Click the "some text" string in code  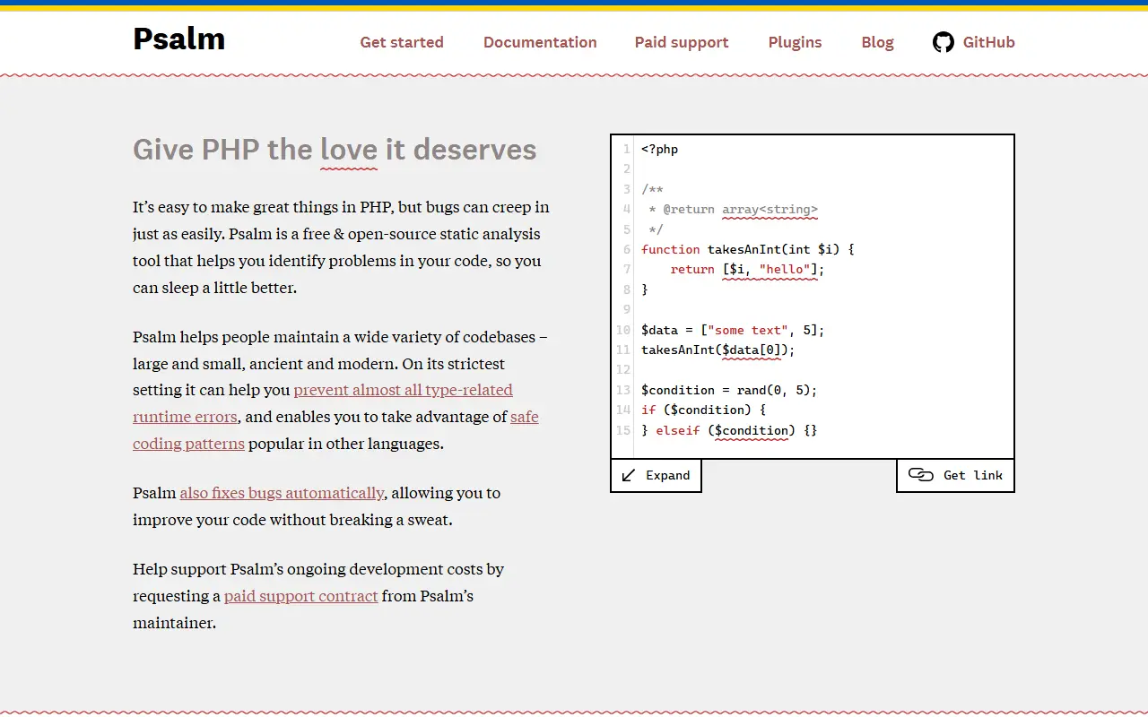pyautogui.click(x=748, y=330)
